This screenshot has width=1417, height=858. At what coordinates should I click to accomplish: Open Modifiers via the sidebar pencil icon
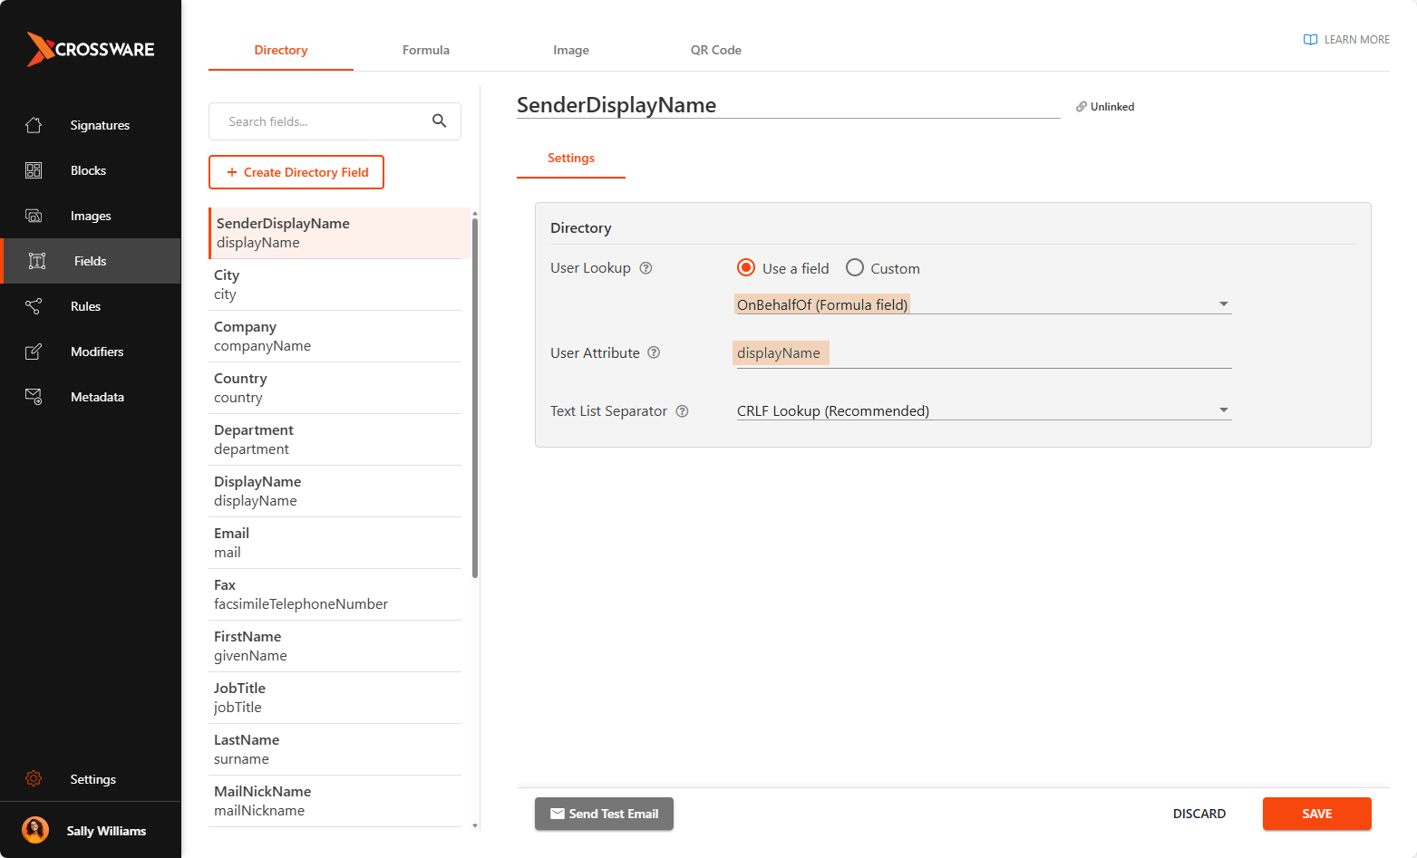pos(34,352)
